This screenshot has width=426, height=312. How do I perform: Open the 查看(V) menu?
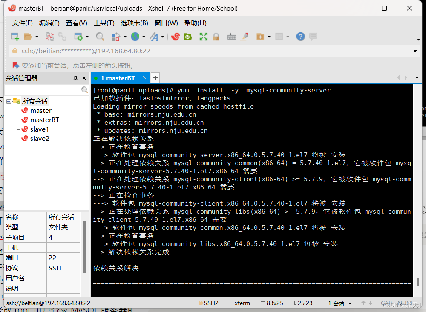(76, 23)
